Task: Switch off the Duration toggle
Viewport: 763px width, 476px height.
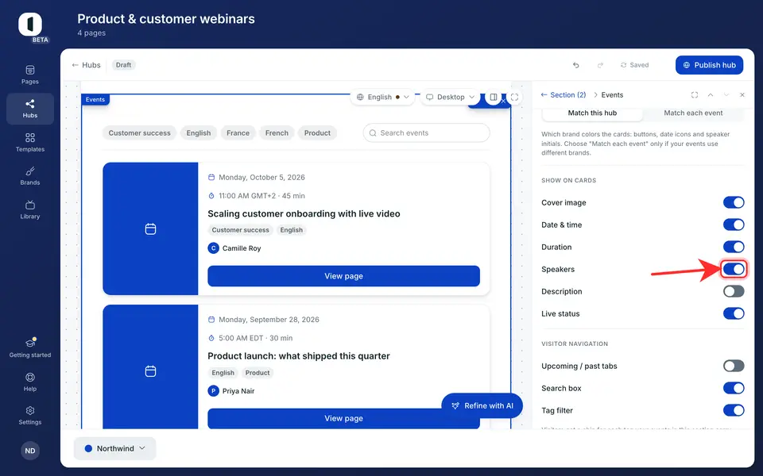Action: (734, 247)
